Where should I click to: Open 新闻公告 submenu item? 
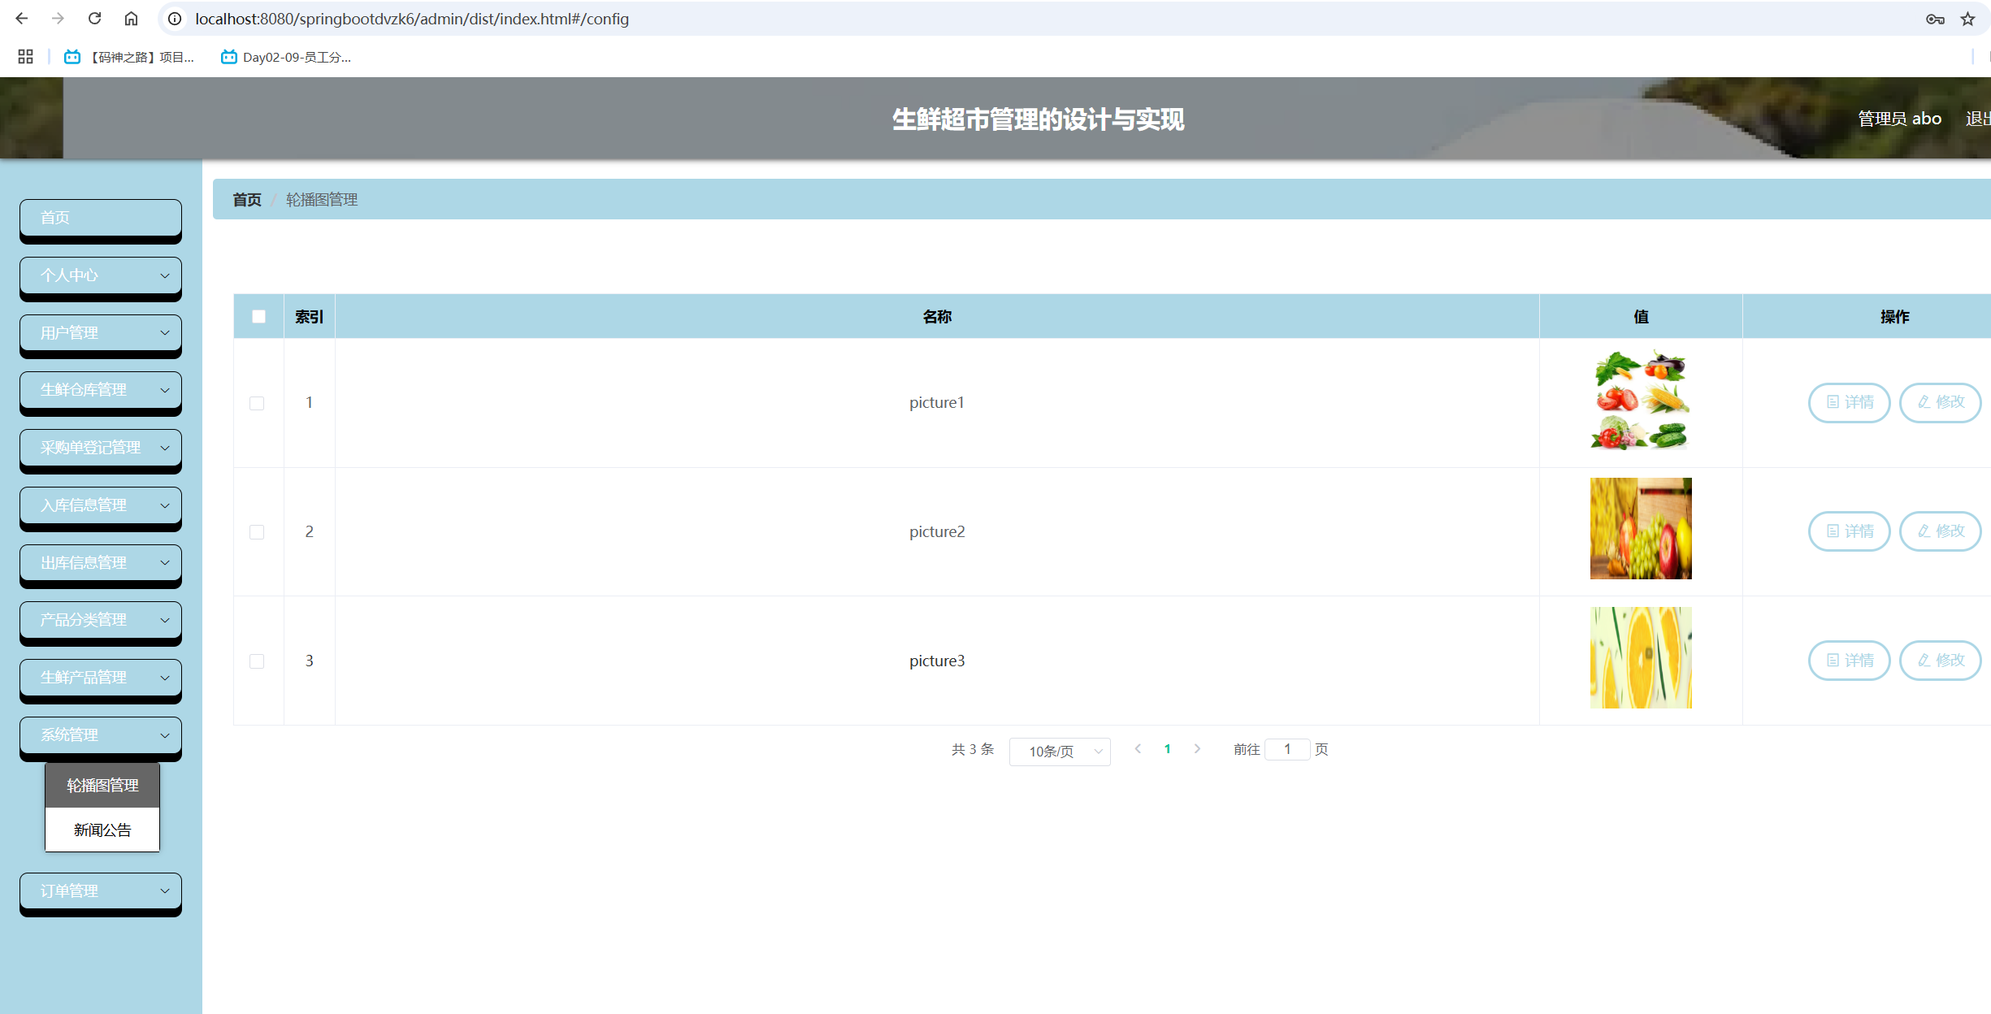click(102, 830)
